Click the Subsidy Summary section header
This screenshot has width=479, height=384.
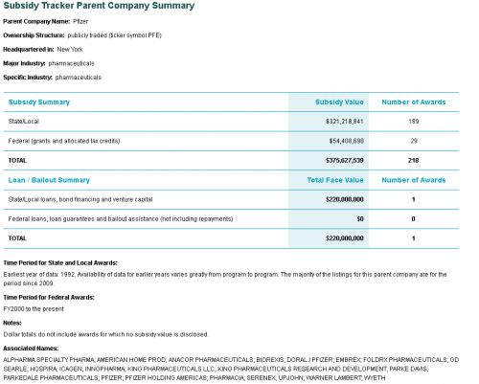click(39, 102)
